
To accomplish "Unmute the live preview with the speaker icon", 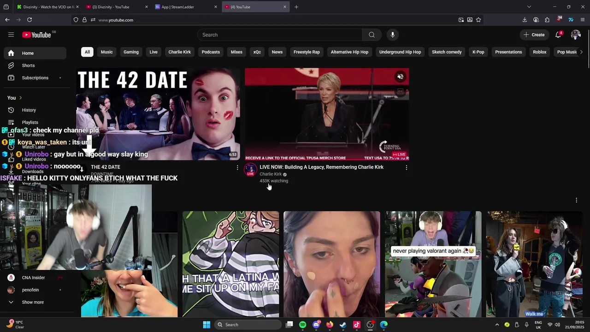I will coord(400,77).
